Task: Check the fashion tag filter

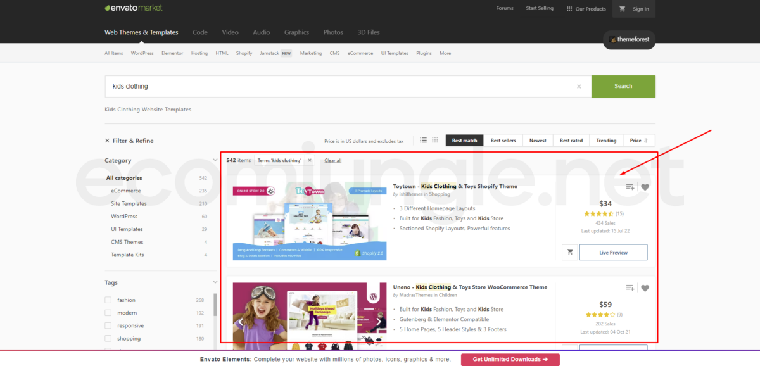Action: tap(108, 300)
